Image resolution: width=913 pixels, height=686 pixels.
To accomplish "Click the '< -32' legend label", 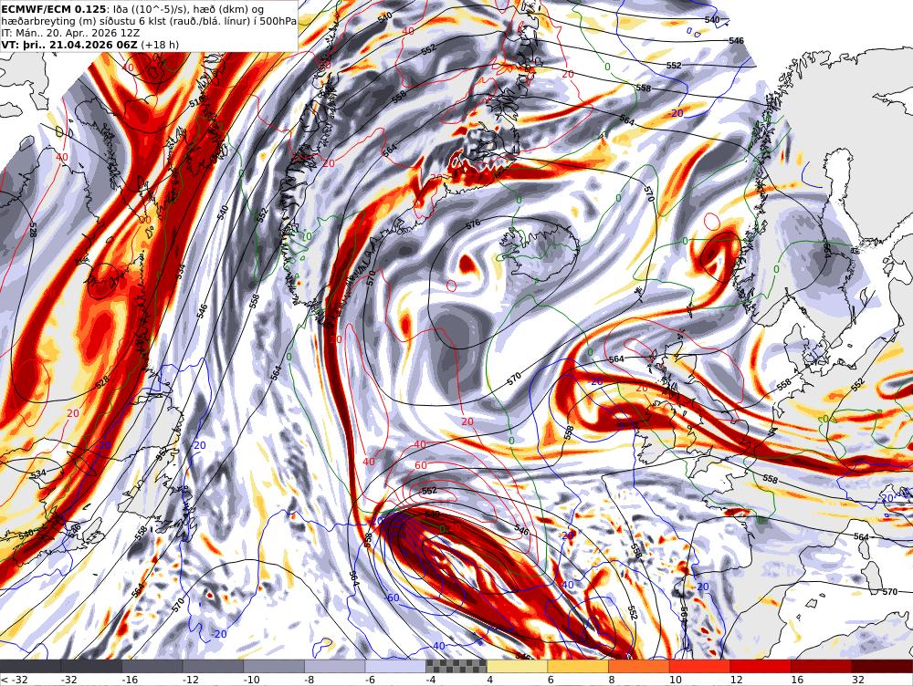I will pos(15,680).
